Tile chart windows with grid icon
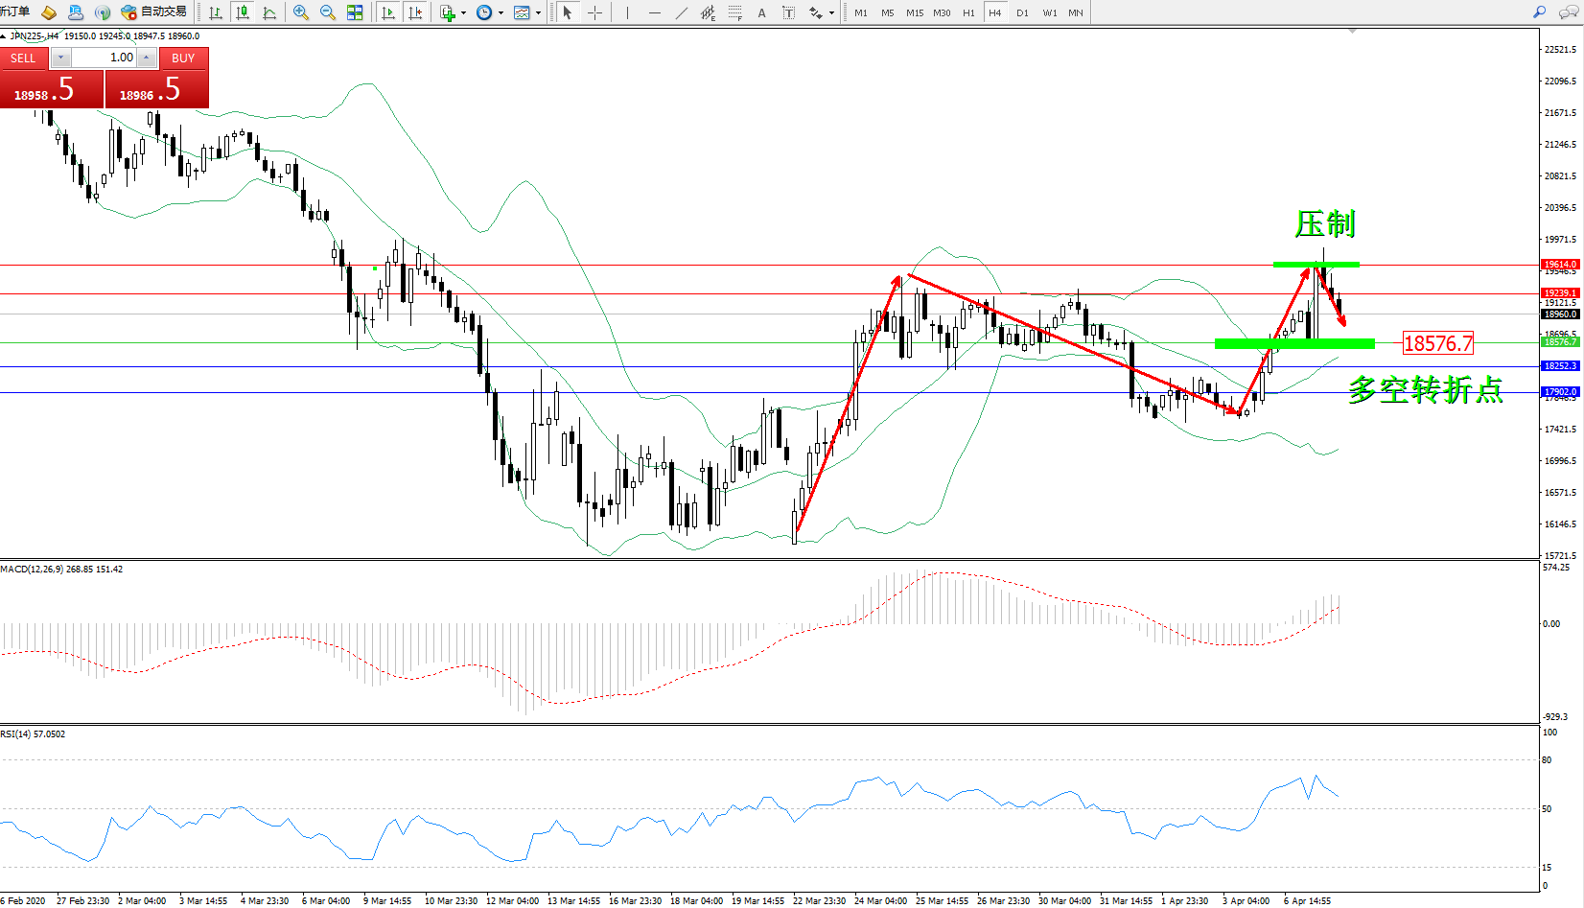Screen dimensions: 1584x908 click(x=355, y=12)
